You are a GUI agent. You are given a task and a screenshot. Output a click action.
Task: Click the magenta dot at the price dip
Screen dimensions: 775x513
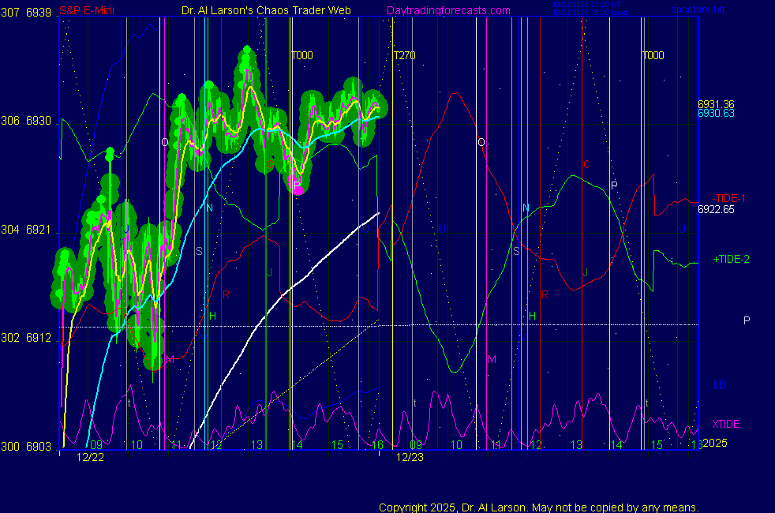(298, 188)
